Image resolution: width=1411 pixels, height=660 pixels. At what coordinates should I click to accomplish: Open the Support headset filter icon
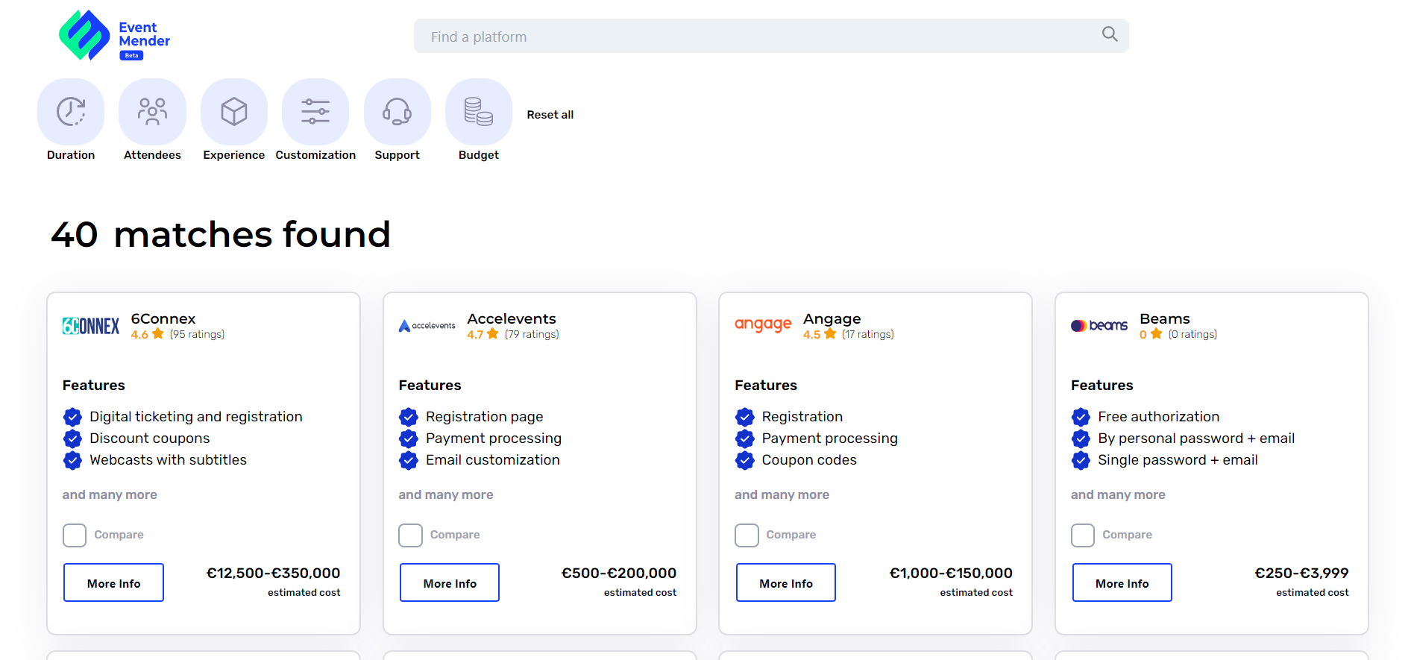tap(397, 112)
